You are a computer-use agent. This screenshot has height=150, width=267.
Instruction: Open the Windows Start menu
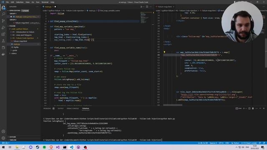click(x=3, y=147)
